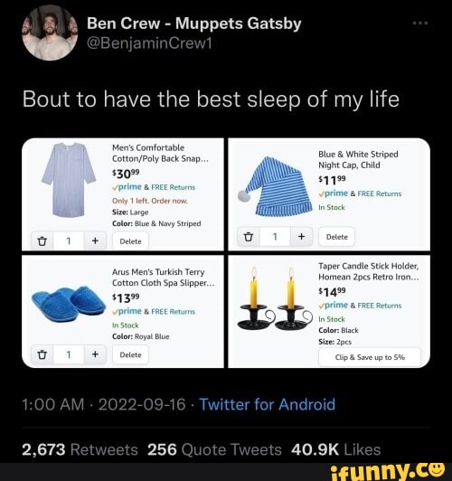View the 40.9K Likes list
Screen dimensions: 452x481
pyautogui.click(x=336, y=449)
